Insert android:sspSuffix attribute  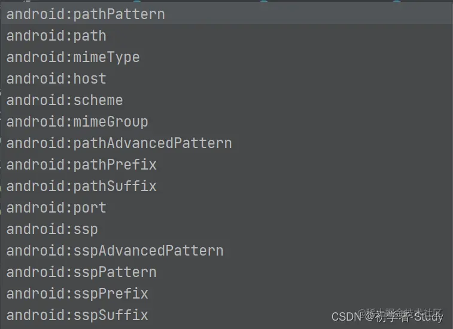coord(77,315)
